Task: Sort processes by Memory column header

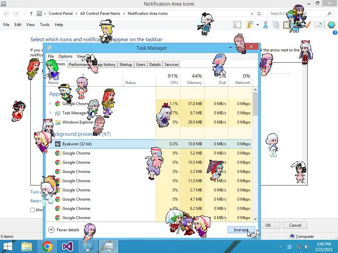Action: point(192,79)
